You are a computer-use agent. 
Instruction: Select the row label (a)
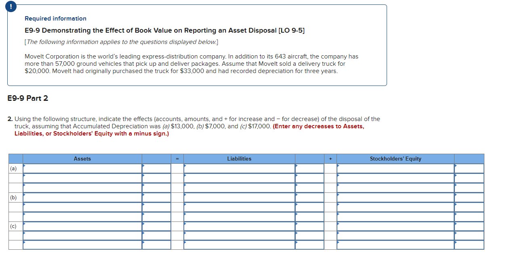pos(13,169)
